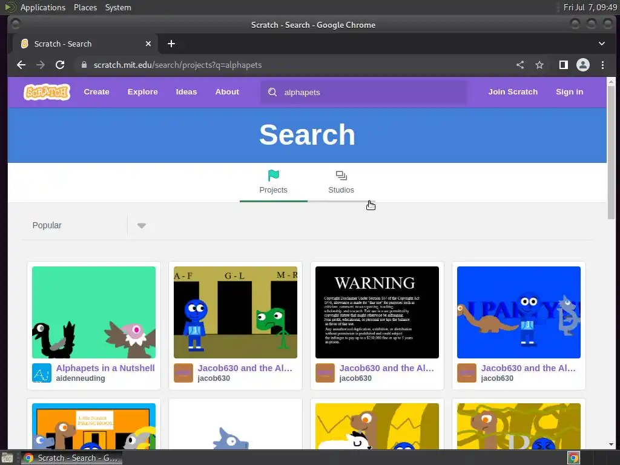Click Chrome icon in taskbar tray
620x465 pixels.
pyautogui.click(x=573, y=458)
